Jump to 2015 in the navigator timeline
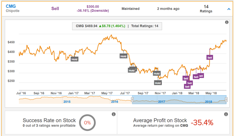This screenshot has width=234, height=136. (67, 102)
